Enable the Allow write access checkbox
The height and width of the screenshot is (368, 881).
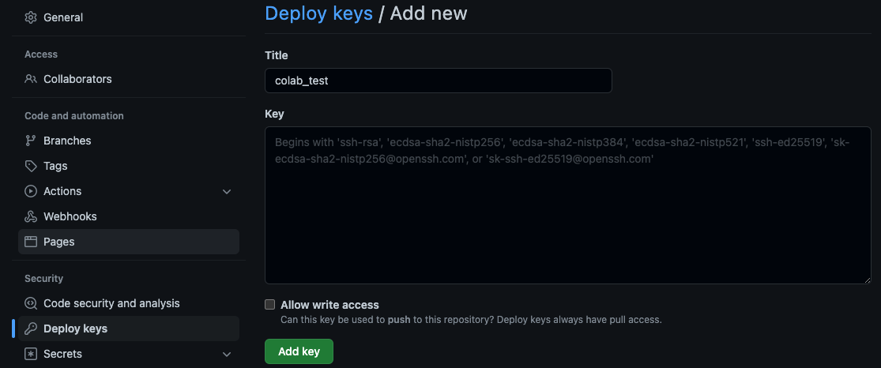click(270, 305)
